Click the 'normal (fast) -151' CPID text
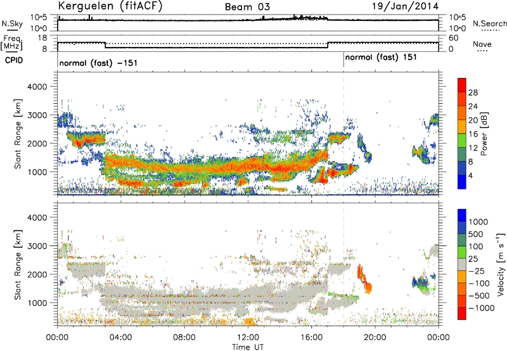The image size is (507, 351). 98,63
